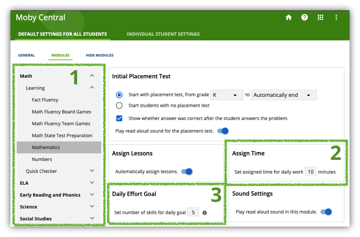Click the apps grid icon
The width and height of the screenshot is (360, 237).
321,17
